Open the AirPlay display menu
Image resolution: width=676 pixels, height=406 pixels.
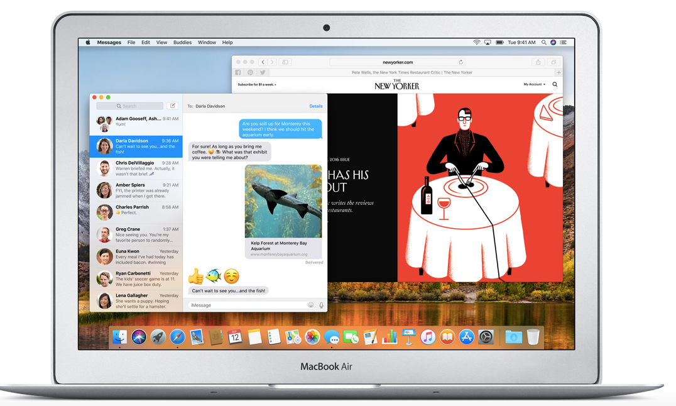pos(488,43)
